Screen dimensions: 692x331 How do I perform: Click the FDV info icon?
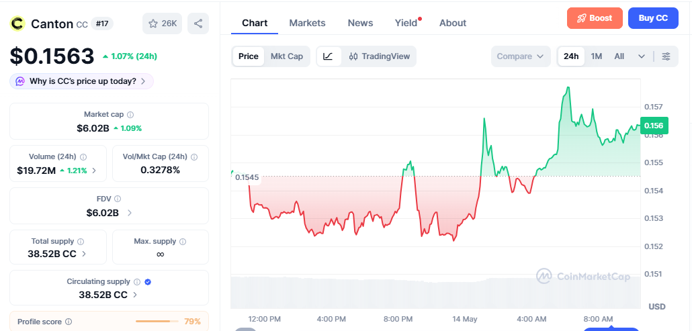[118, 199]
